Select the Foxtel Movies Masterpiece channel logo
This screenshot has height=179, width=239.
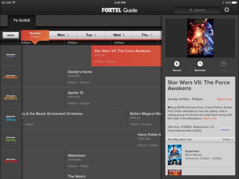(10, 98)
